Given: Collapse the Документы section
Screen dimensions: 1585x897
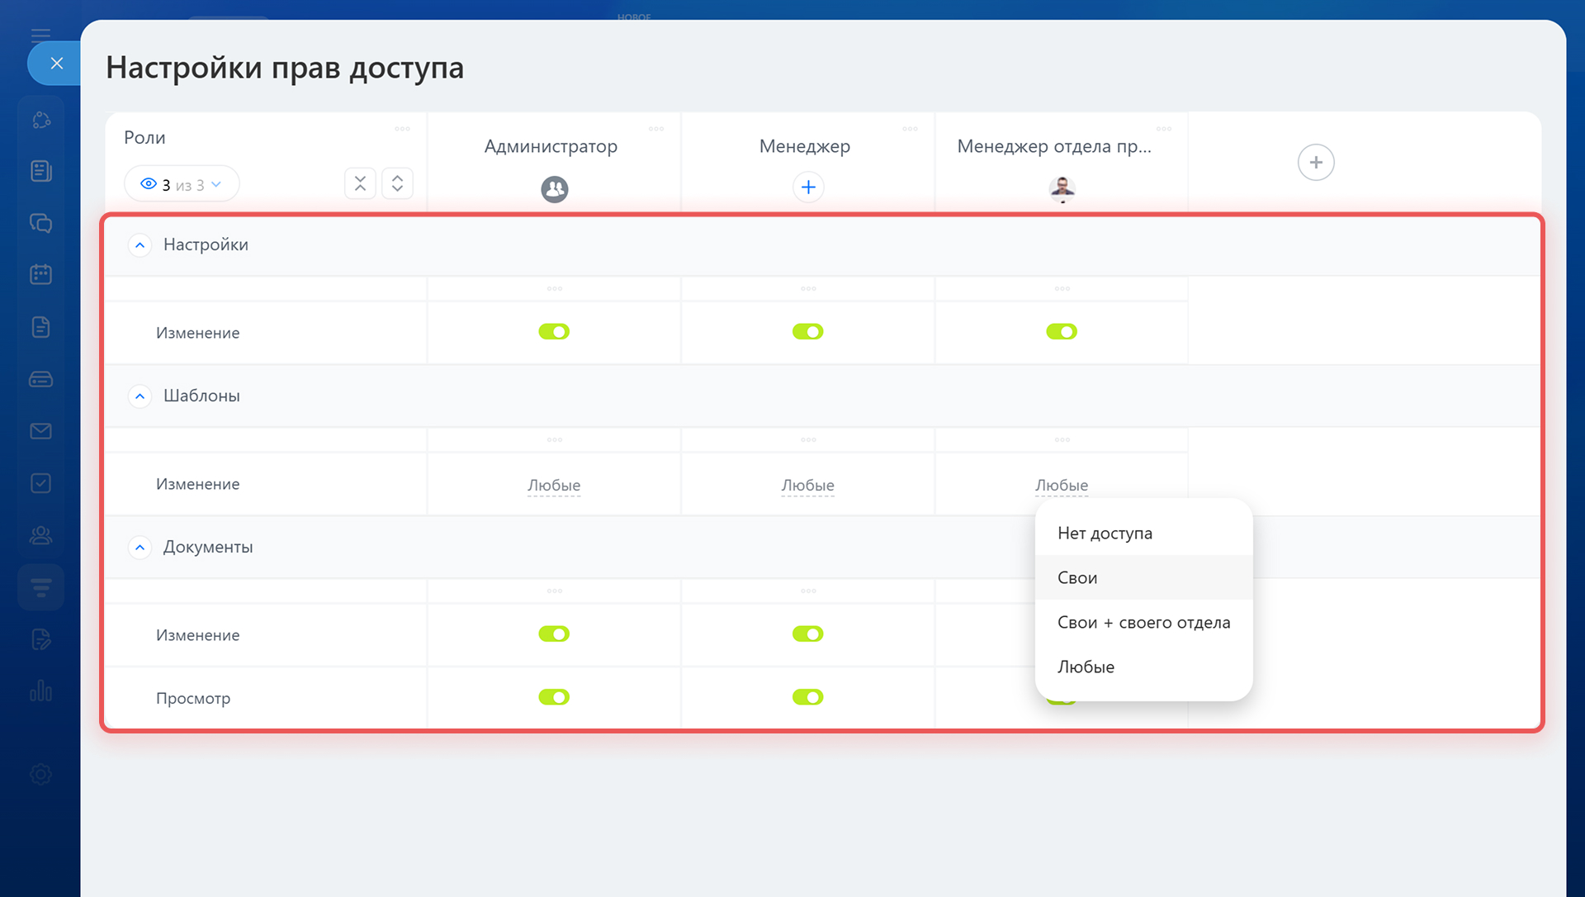Looking at the screenshot, I should [x=140, y=548].
